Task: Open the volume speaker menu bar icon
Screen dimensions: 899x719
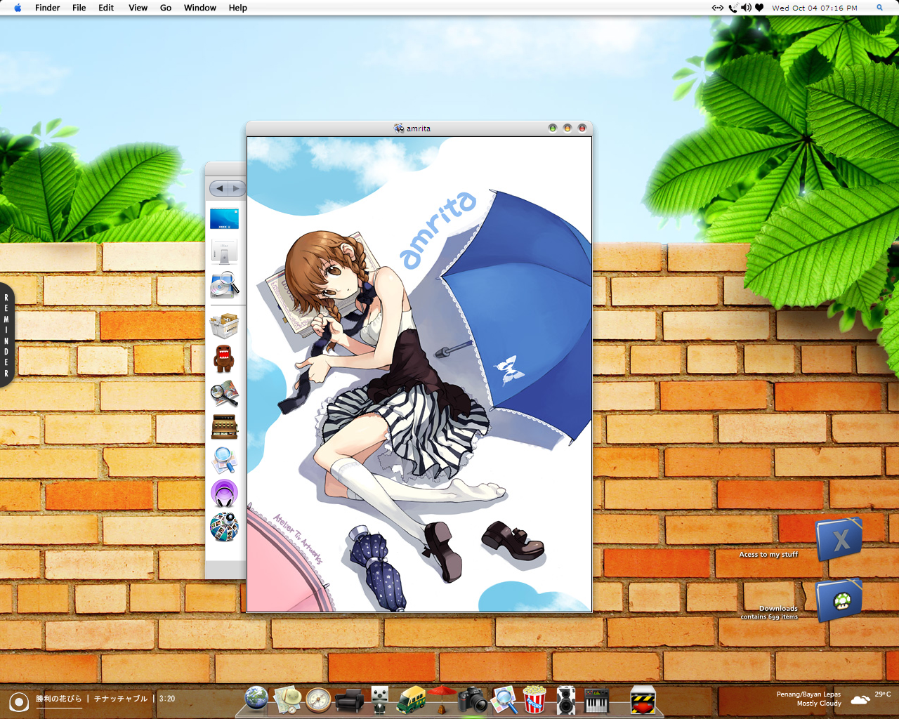Action: 746,8
